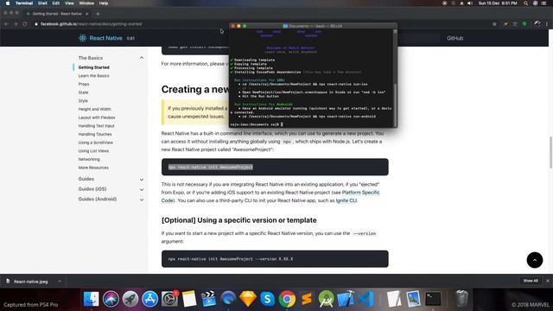Image resolution: width=553 pixels, height=311 pixels.
Task: Collapse The Basics sidebar section
Action: pyautogui.click(x=142, y=58)
